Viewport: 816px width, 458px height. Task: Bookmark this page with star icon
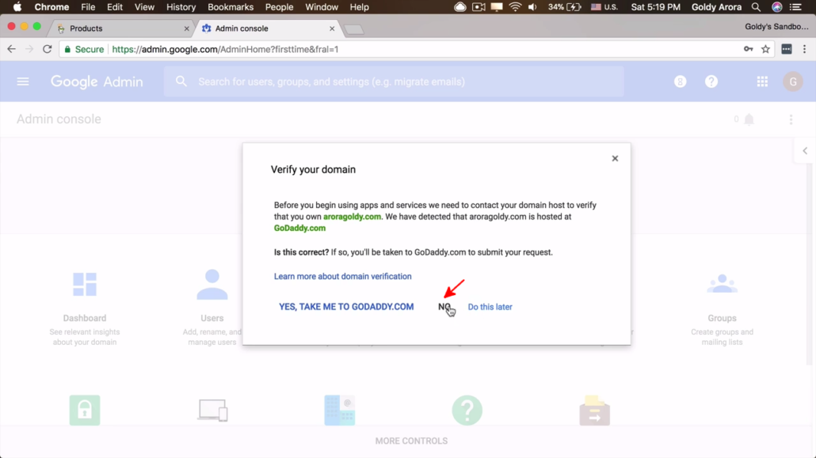point(765,49)
